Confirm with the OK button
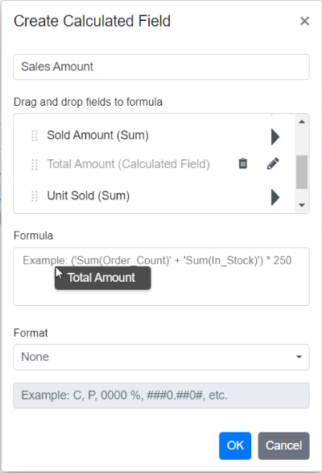This screenshot has height=473, width=322. (235, 446)
